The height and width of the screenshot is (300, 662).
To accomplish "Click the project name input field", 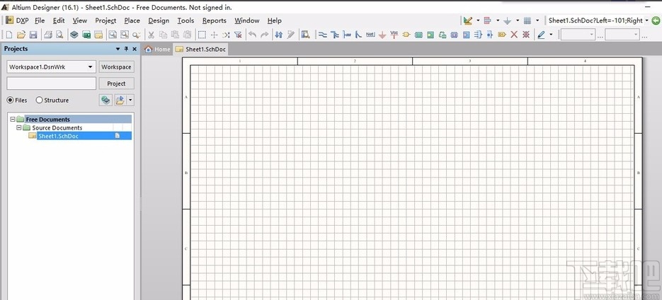I will 52,83.
